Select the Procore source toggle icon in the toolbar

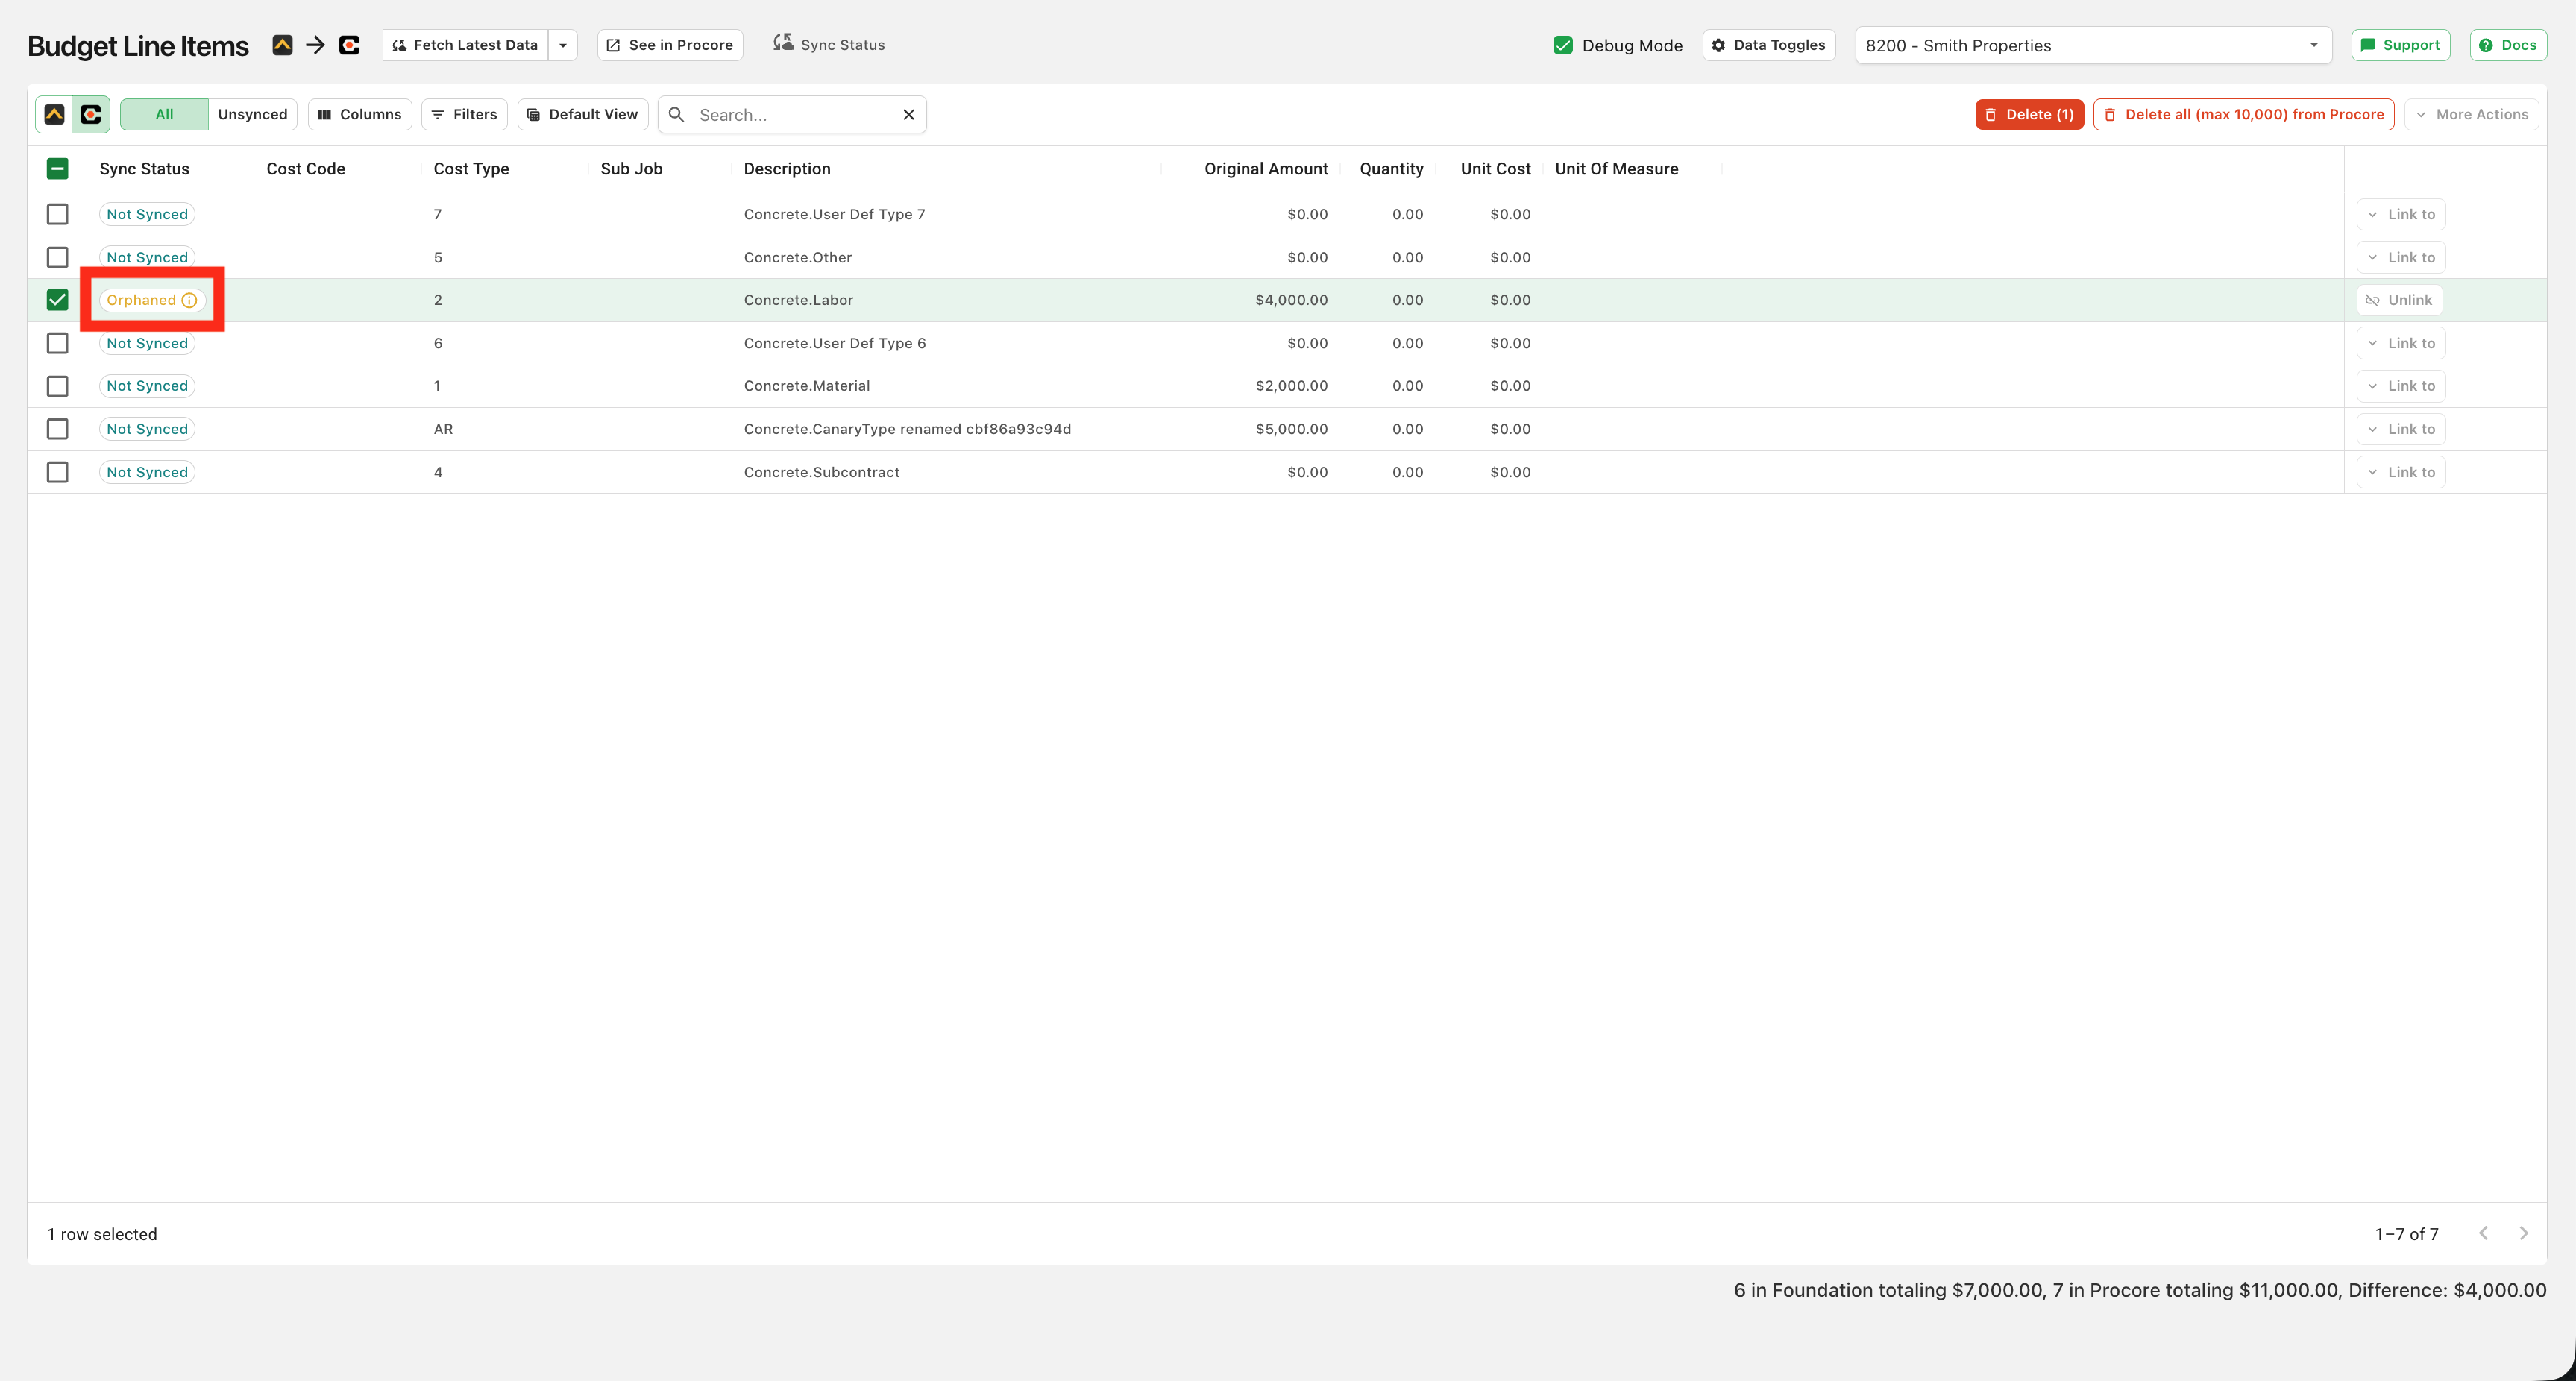coord(91,115)
